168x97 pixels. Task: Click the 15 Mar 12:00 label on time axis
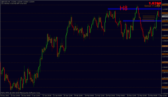131,95
